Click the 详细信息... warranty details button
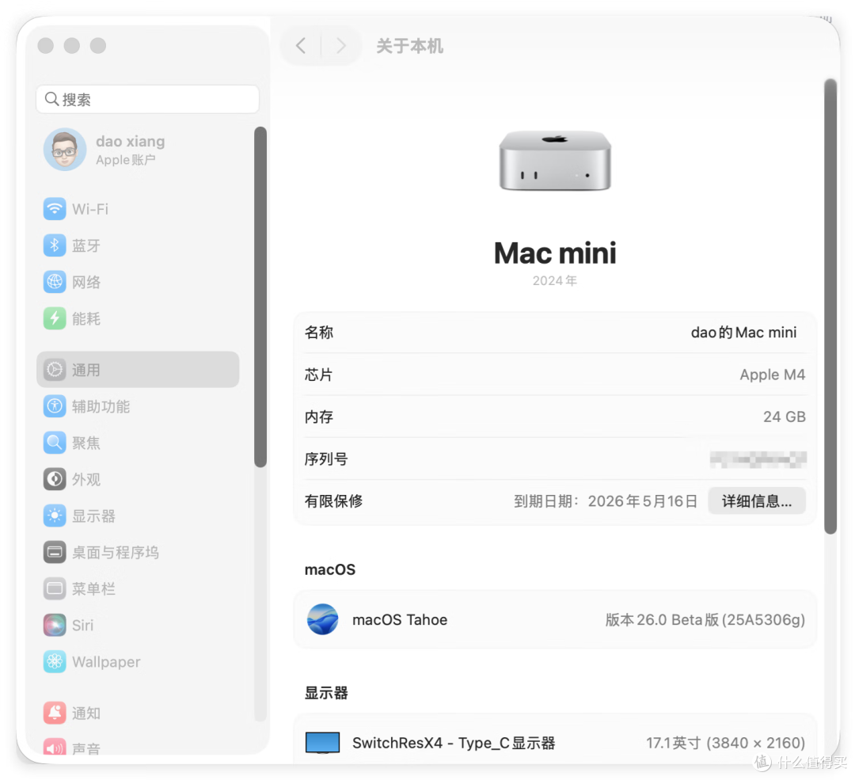The height and width of the screenshot is (780, 855). pyautogui.click(x=756, y=500)
